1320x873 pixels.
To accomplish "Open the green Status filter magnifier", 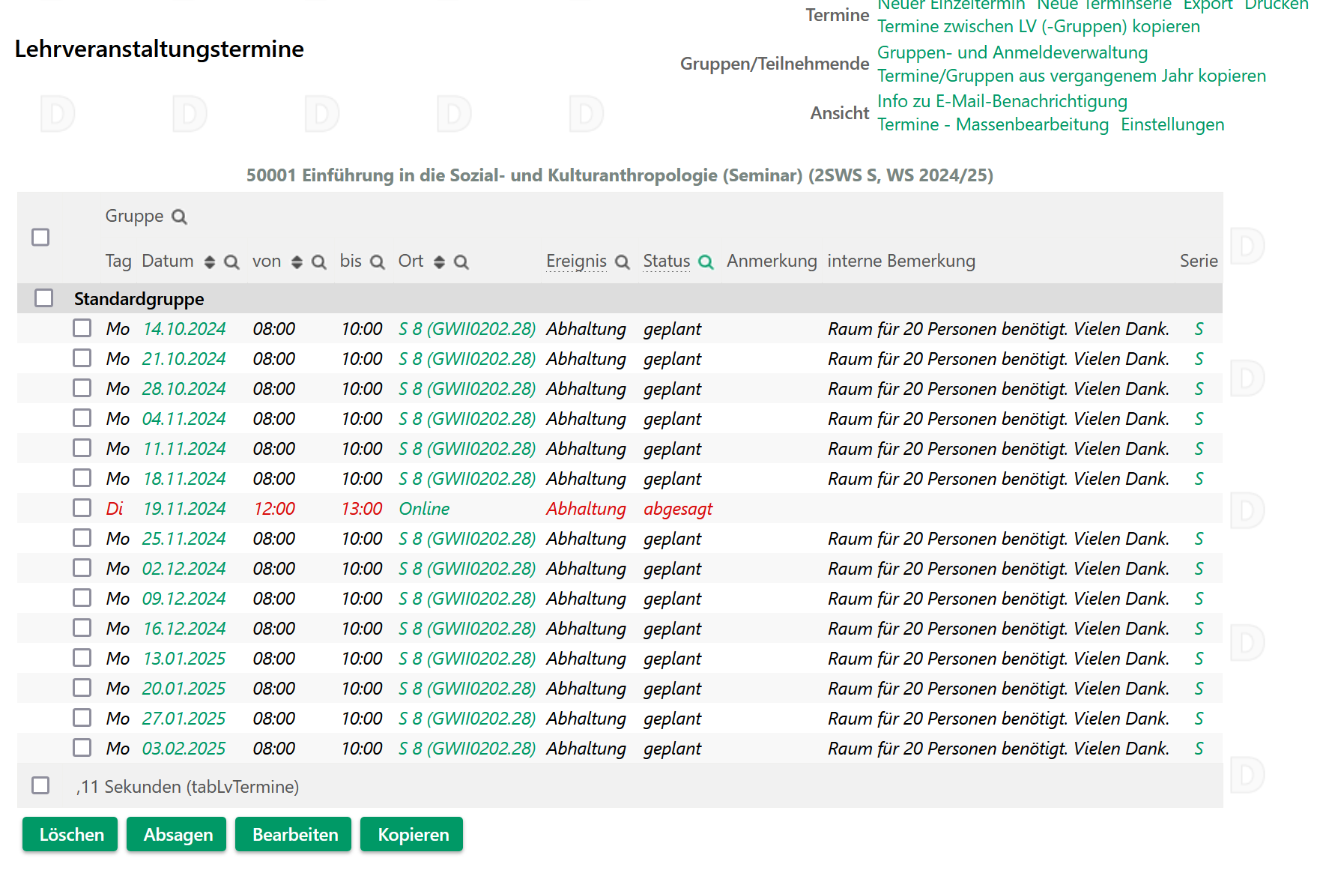I will (x=706, y=262).
